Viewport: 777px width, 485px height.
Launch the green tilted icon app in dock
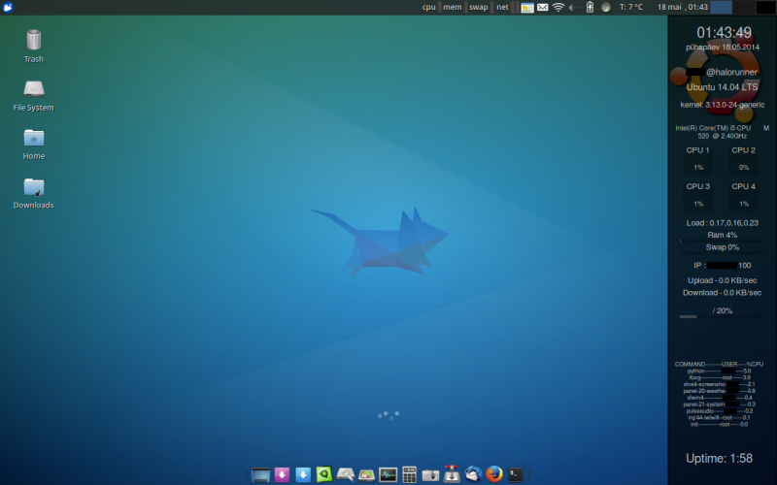pyautogui.click(x=324, y=474)
